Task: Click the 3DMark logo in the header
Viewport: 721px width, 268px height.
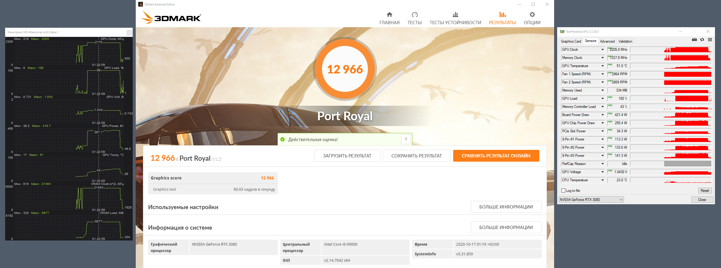Action: [171, 18]
